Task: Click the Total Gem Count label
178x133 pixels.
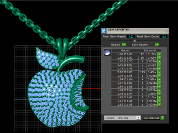Action: point(148,37)
